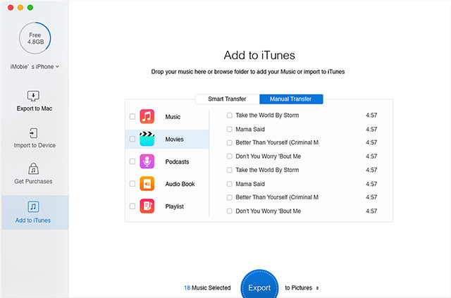Click the Movies clapperboard icon
451x298 pixels.
click(147, 139)
